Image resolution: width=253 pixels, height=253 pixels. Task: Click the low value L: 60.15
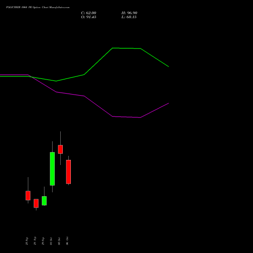[129, 17]
